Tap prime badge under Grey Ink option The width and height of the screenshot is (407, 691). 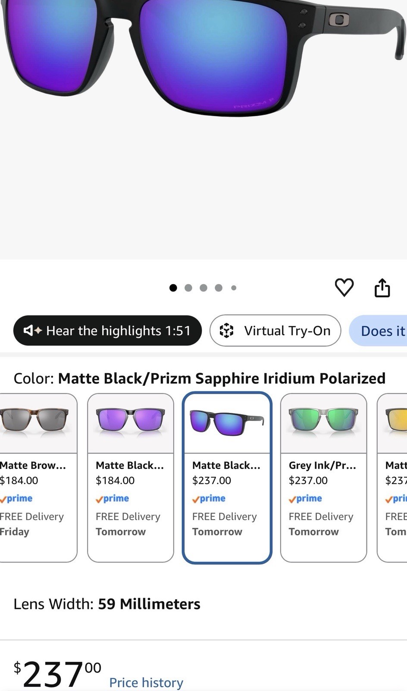point(305,498)
